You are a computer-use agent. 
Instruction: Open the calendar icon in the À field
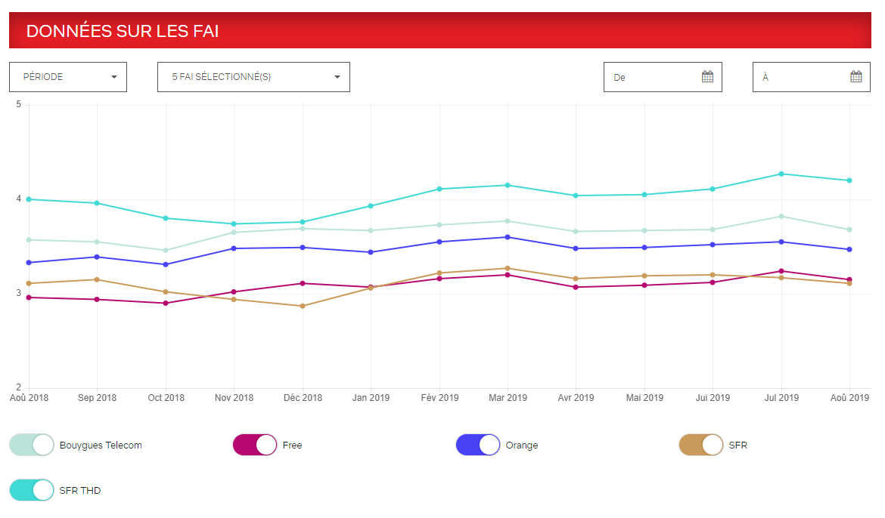[855, 77]
